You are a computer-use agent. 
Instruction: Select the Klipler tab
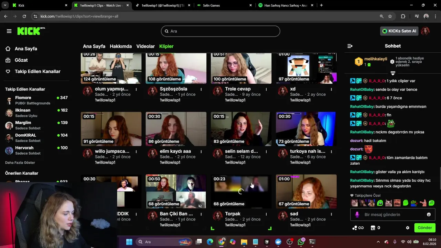click(x=166, y=46)
